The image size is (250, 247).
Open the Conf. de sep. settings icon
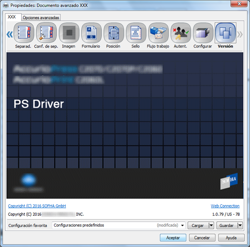(x=46, y=33)
